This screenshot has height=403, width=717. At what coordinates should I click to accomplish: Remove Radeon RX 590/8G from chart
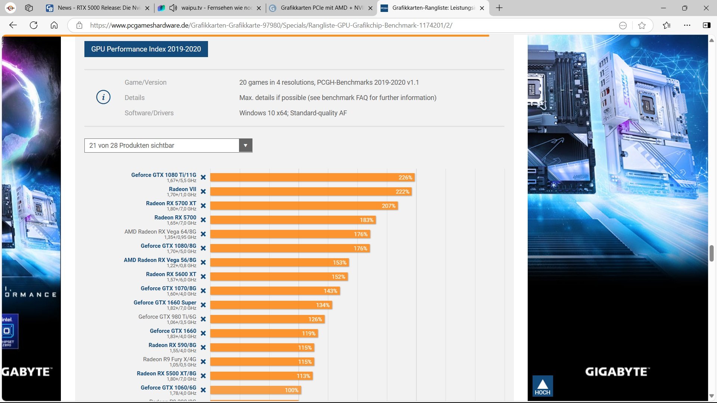[x=203, y=348]
